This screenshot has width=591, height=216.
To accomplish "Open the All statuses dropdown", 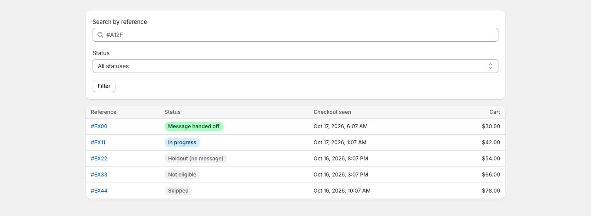I will [x=295, y=66].
